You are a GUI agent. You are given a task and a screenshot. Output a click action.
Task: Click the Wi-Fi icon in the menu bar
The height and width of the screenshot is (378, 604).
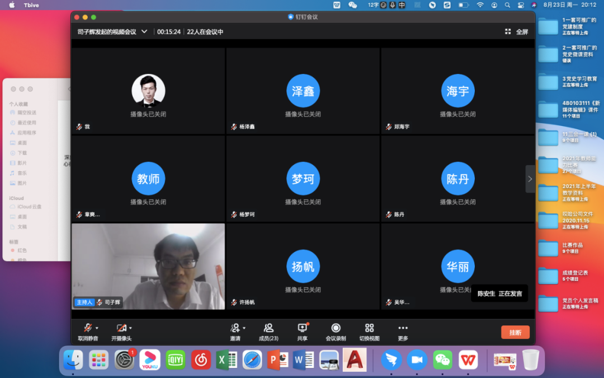[480, 4]
